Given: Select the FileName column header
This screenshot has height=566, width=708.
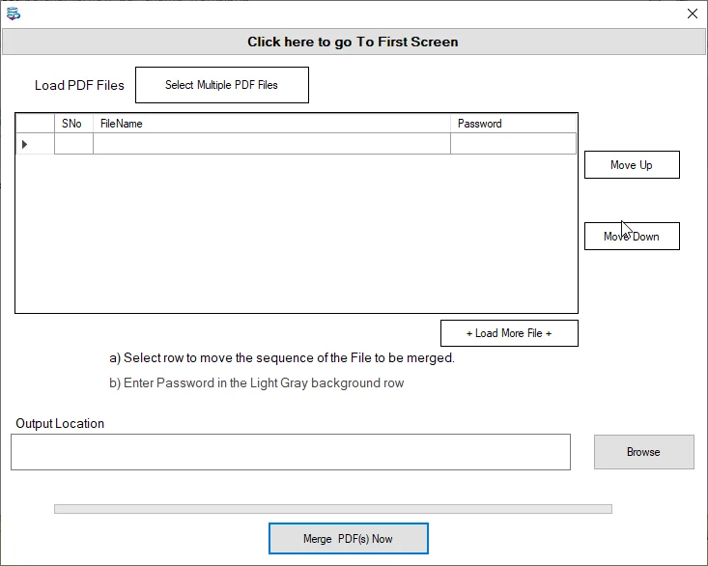Looking at the screenshot, I should point(271,124).
